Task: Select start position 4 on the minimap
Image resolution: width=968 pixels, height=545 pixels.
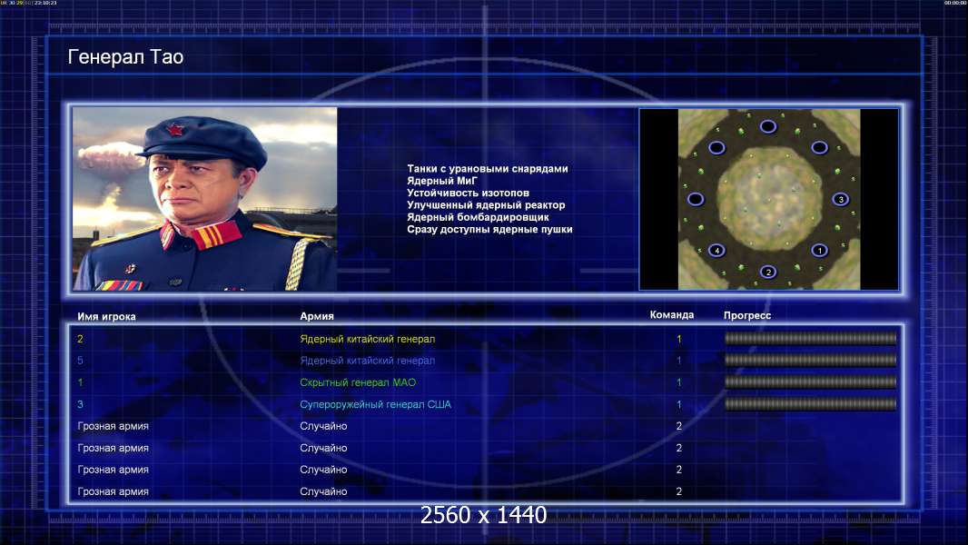Action: pyautogui.click(x=716, y=250)
